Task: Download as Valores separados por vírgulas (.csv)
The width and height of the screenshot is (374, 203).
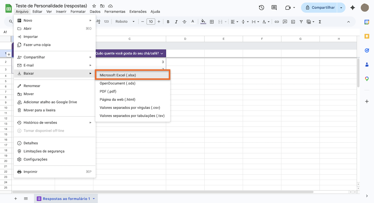Action: pyautogui.click(x=133, y=108)
